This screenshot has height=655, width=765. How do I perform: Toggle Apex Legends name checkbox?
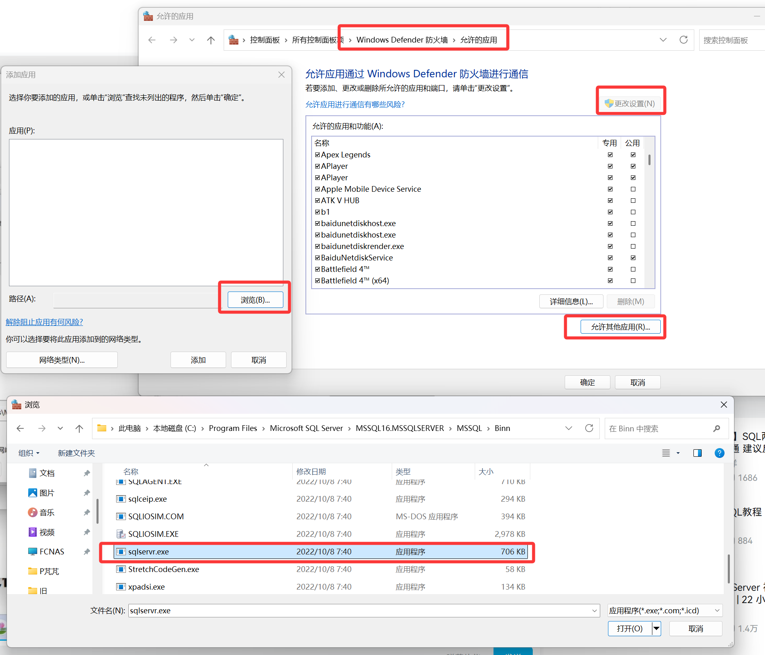[x=317, y=155]
